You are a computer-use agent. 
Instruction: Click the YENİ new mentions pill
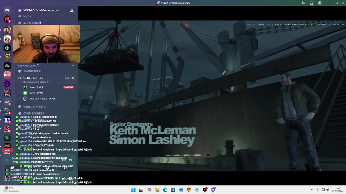pos(7,150)
